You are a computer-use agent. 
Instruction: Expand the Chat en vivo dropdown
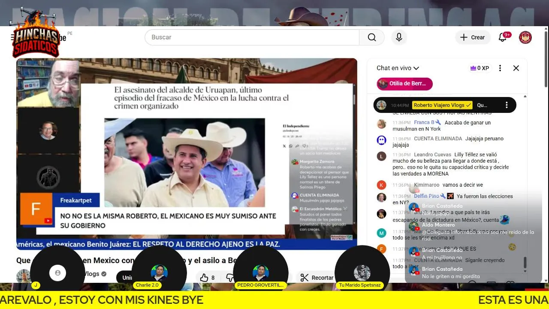[398, 68]
